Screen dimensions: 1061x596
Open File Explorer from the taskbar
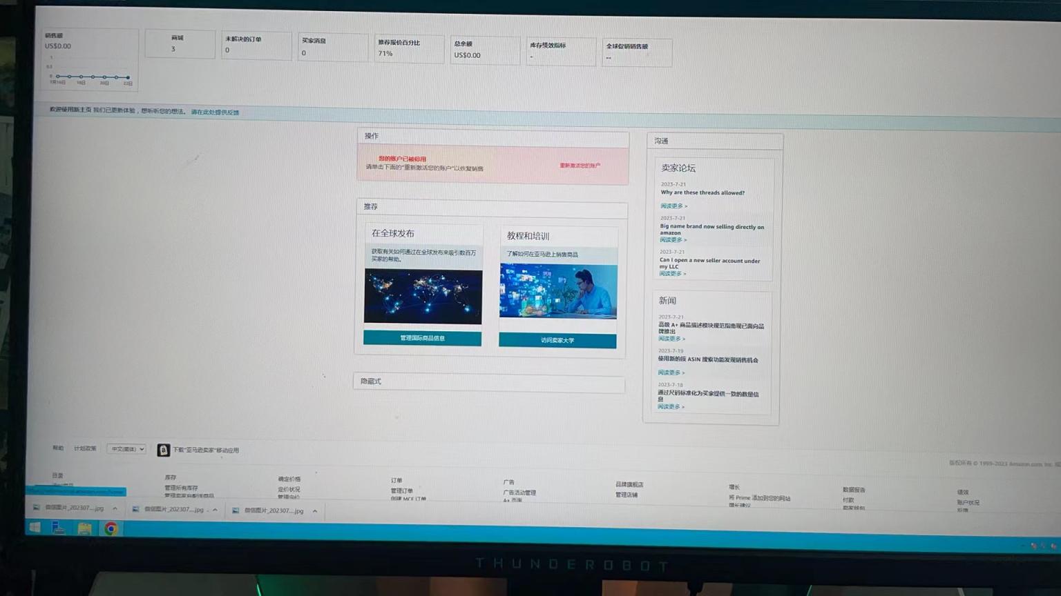(x=84, y=528)
